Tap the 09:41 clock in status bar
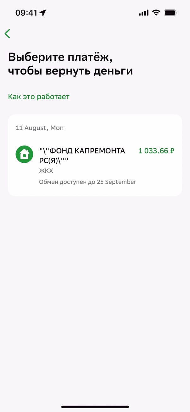Screen dimensions: 190x412 pos(26,13)
